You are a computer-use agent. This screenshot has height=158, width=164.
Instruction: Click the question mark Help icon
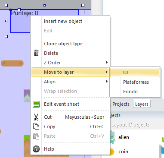click(x=36, y=149)
